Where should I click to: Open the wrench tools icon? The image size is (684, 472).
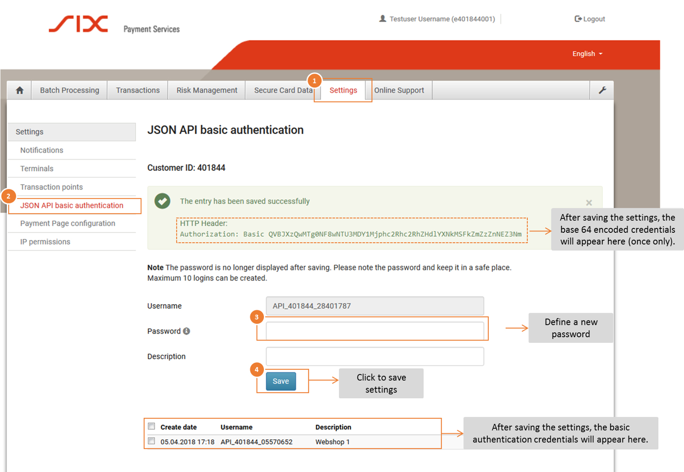point(602,90)
